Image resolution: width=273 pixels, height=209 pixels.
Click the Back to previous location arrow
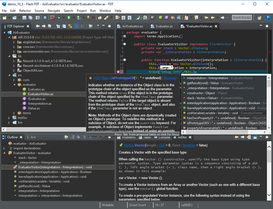[x=213, y=18]
